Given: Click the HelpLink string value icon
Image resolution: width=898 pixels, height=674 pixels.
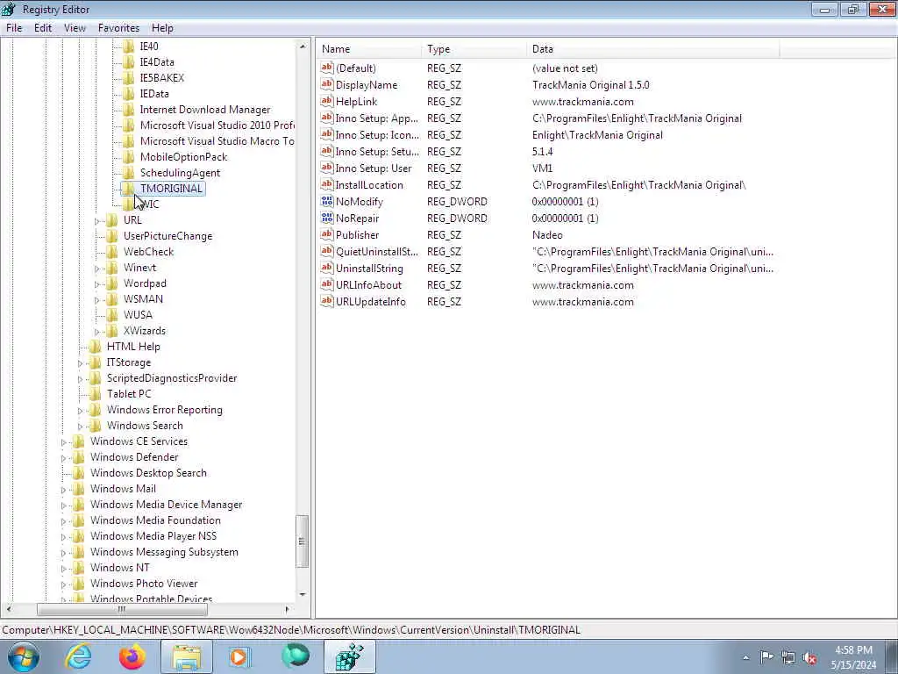Looking at the screenshot, I should pyautogui.click(x=327, y=102).
